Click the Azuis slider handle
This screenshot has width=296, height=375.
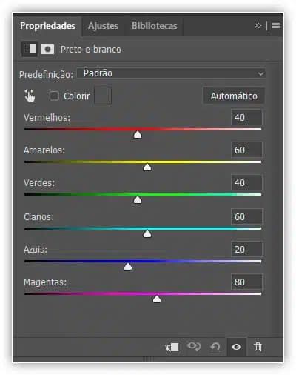click(128, 267)
